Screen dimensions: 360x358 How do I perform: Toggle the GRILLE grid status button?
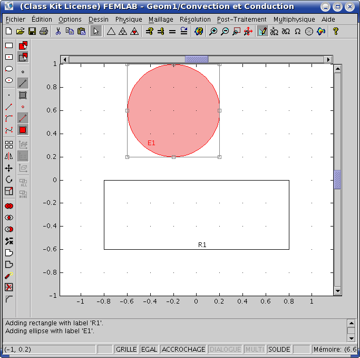click(x=126, y=350)
